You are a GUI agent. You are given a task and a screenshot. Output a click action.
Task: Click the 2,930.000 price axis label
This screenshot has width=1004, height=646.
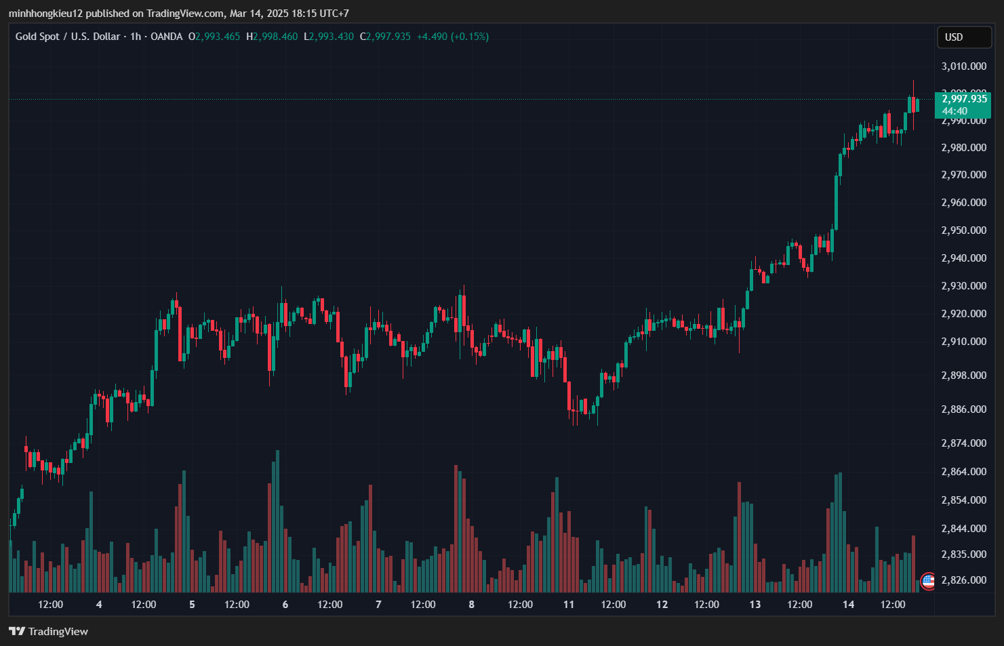(x=963, y=285)
